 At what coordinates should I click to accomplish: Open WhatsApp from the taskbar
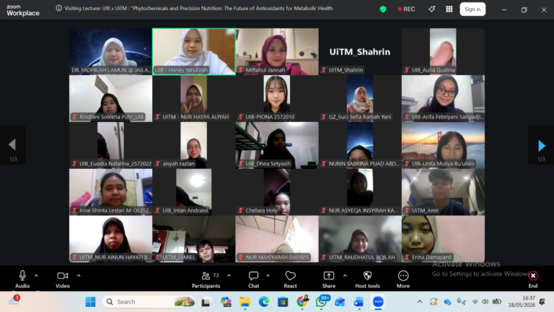coord(321,302)
